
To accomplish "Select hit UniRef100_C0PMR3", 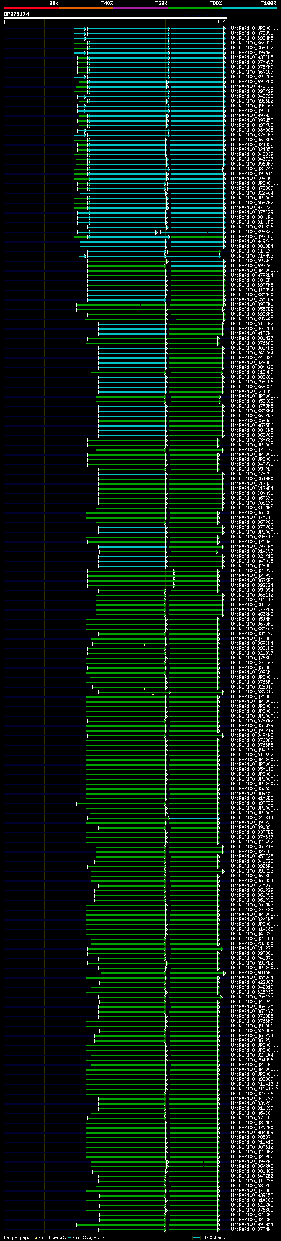I will [x=252, y=905].
